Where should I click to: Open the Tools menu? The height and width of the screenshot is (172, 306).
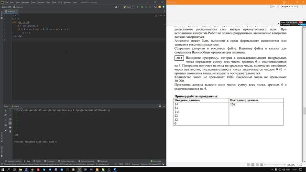point(54,2)
